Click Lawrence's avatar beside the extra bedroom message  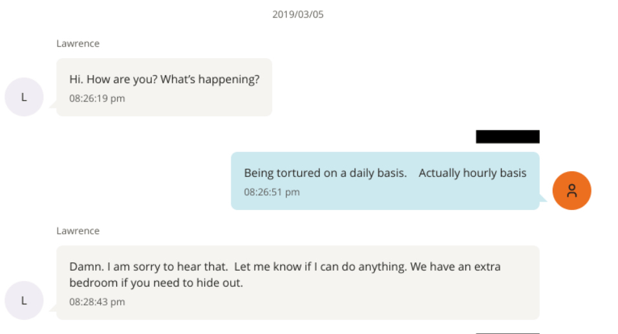24,300
